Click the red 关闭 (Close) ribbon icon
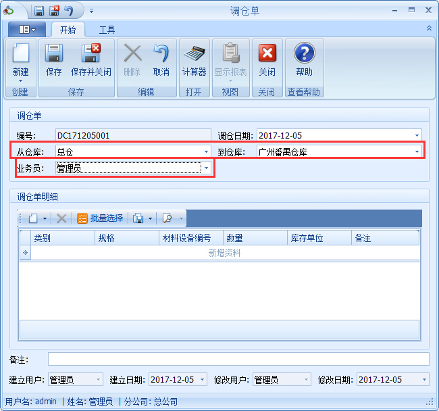439x411 pixels. (x=267, y=60)
